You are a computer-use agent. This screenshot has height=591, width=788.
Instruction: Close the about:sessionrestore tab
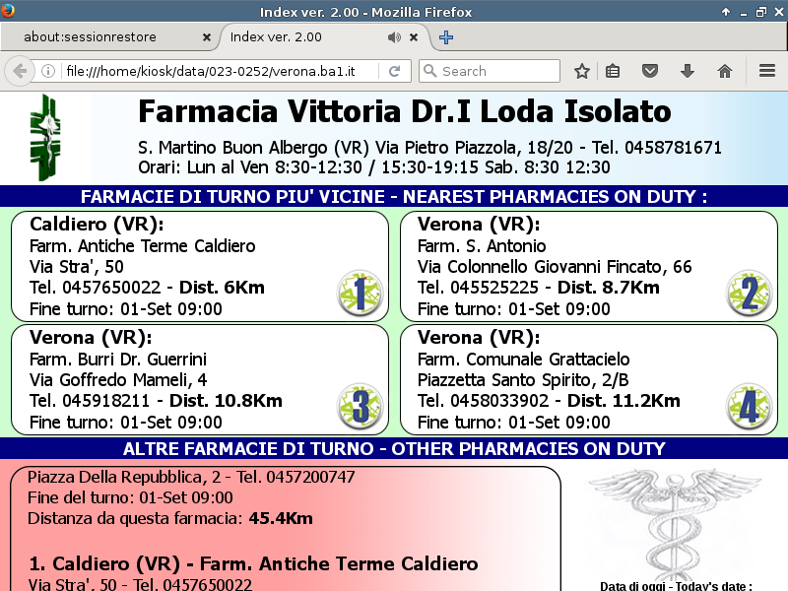(x=206, y=37)
